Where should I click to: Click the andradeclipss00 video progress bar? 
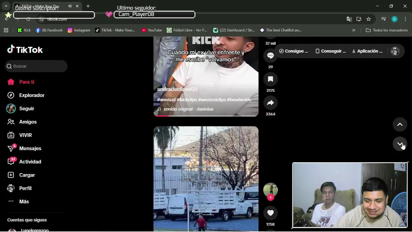(206, 116)
